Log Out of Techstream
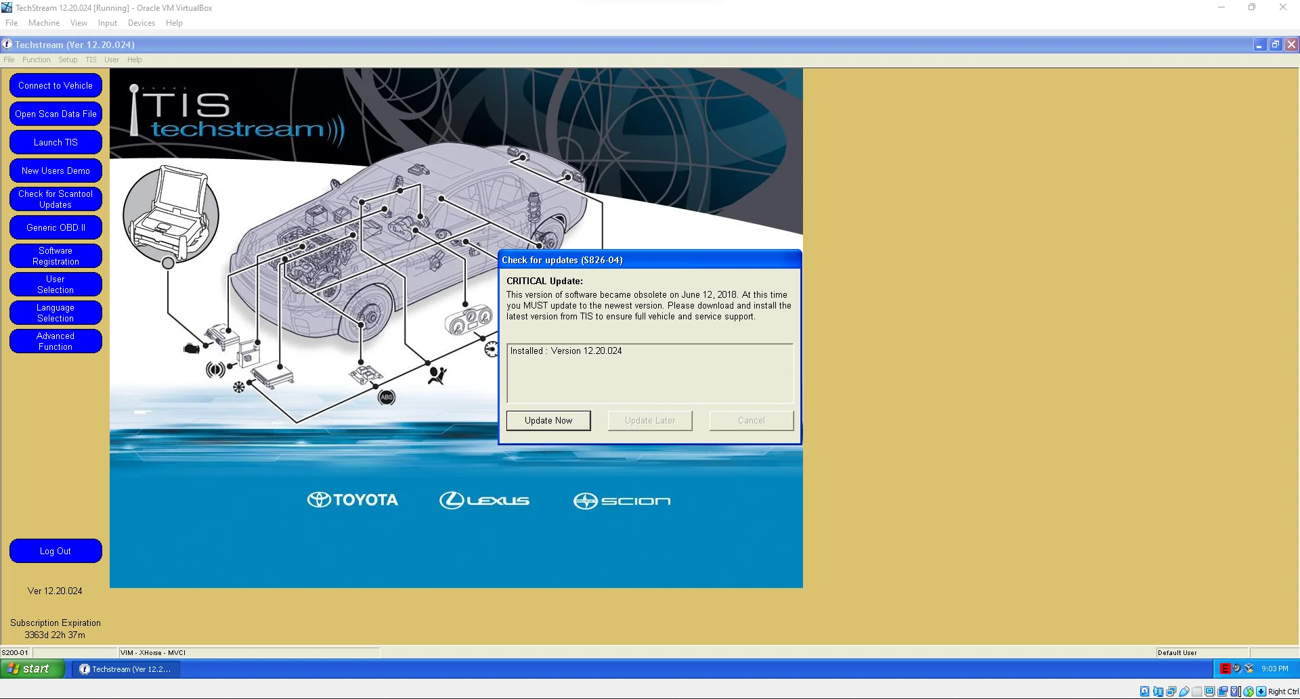The width and height of the screenshot is (1300, 699). pos(56,551)
